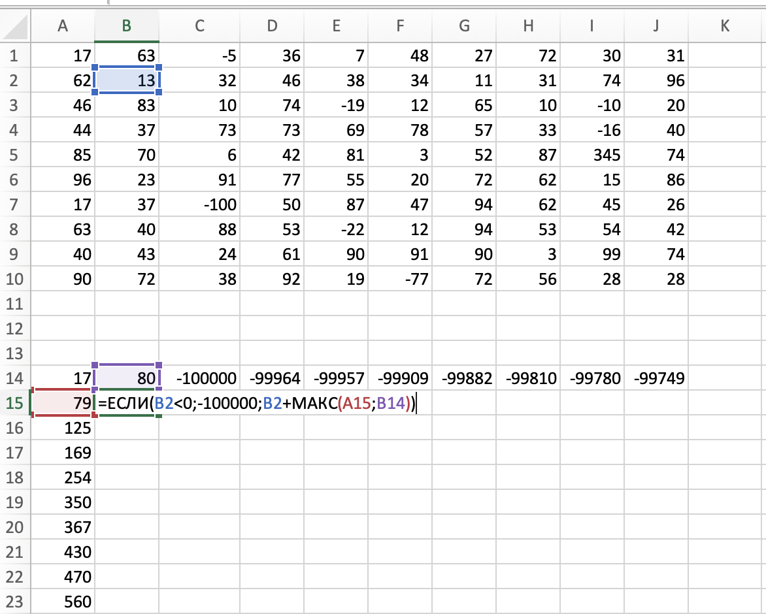The height and width of the screenshot is (614, 766).
Task: Click cell C14 with value -100000
Action: point(199,378)
